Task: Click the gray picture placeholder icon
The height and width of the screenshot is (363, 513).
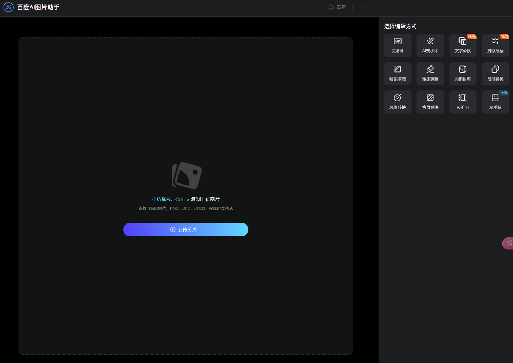Action: pos(186,176)
